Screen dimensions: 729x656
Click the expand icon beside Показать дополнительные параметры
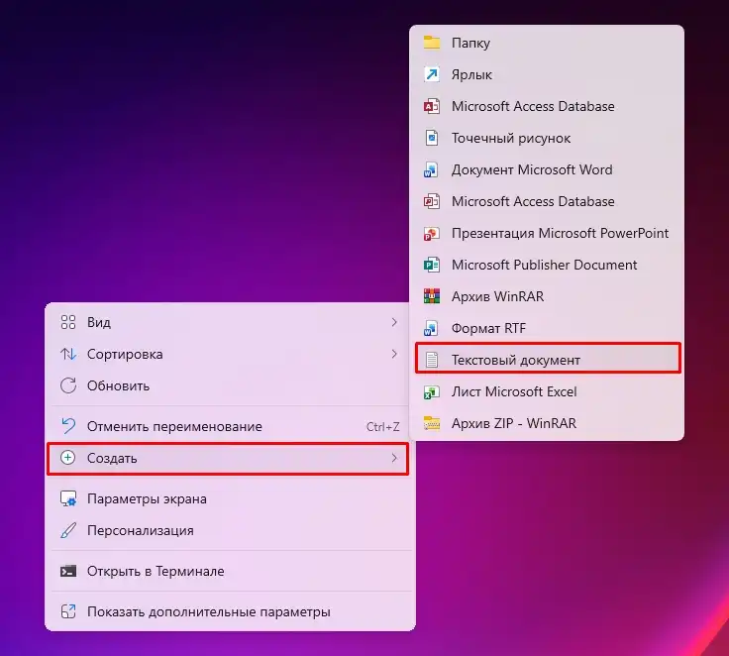coord(68,611)
